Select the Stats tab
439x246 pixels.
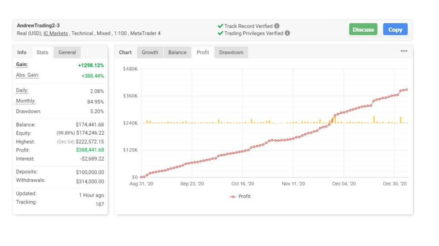pos(42,52)
